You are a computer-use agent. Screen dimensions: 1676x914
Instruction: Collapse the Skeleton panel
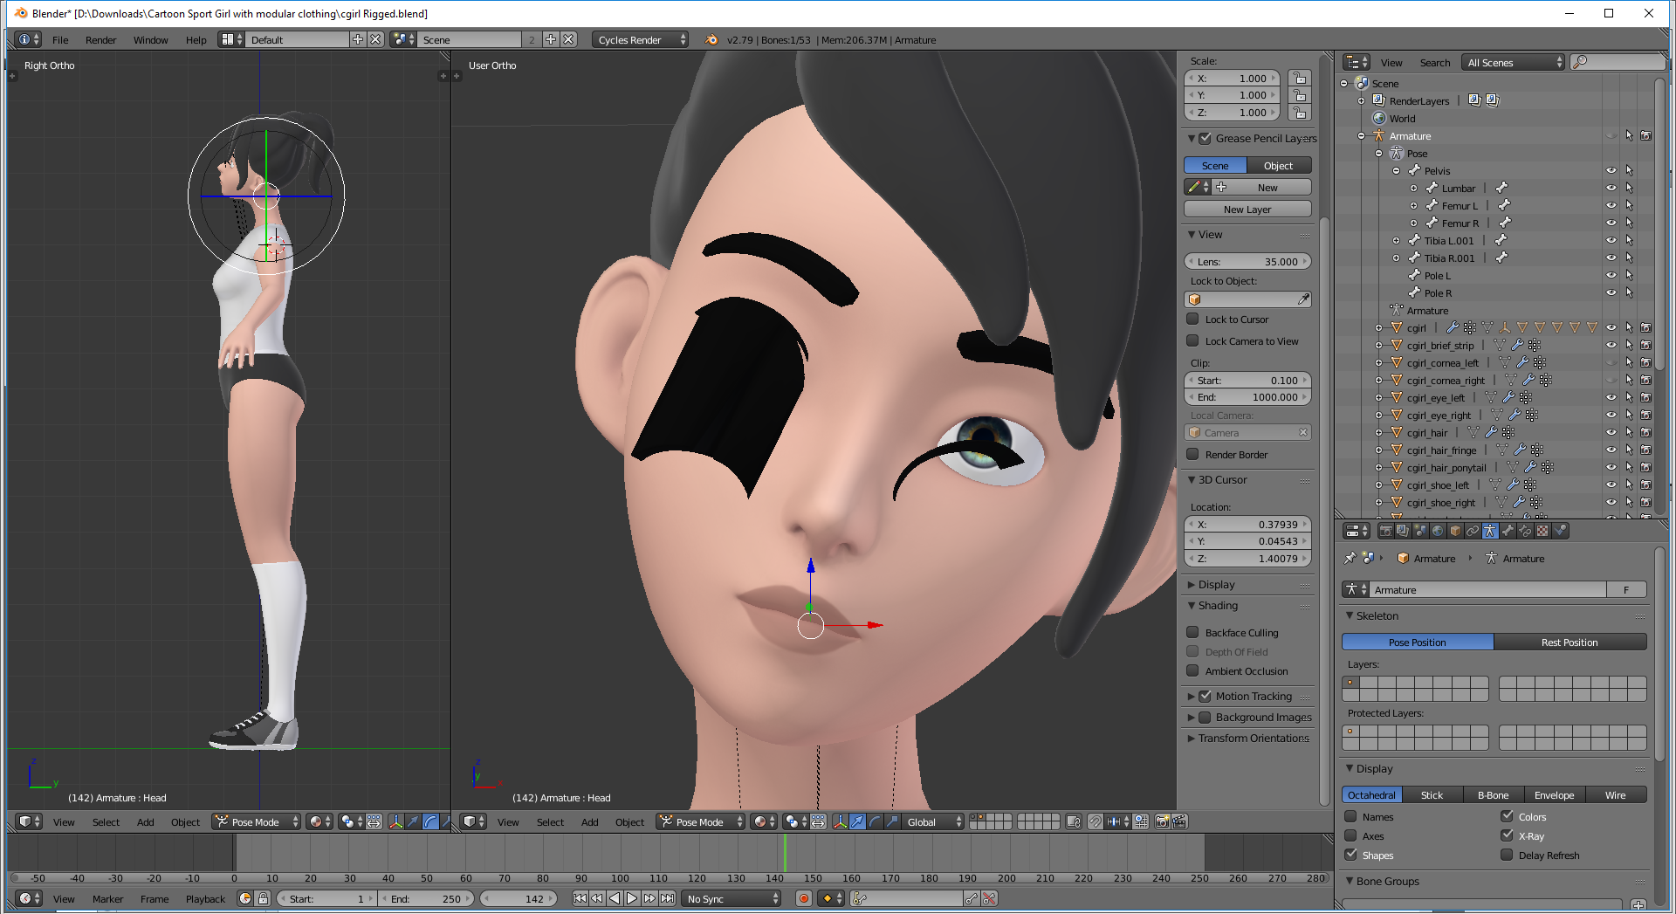(x=1350, y=615)
